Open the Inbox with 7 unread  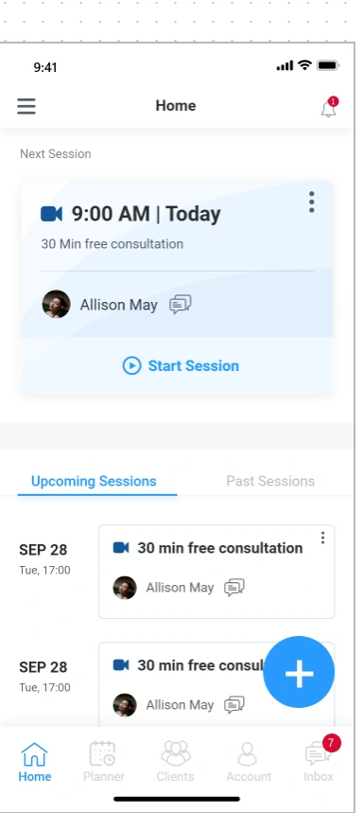tap(319, 762)
